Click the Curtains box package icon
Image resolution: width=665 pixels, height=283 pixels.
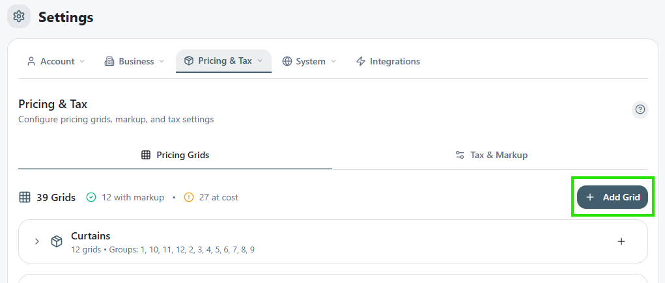click(57, 241)
